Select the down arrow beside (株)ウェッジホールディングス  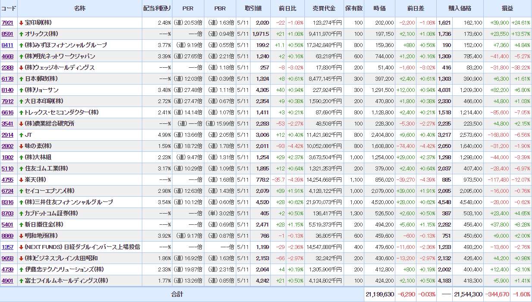tap(21, 67)
